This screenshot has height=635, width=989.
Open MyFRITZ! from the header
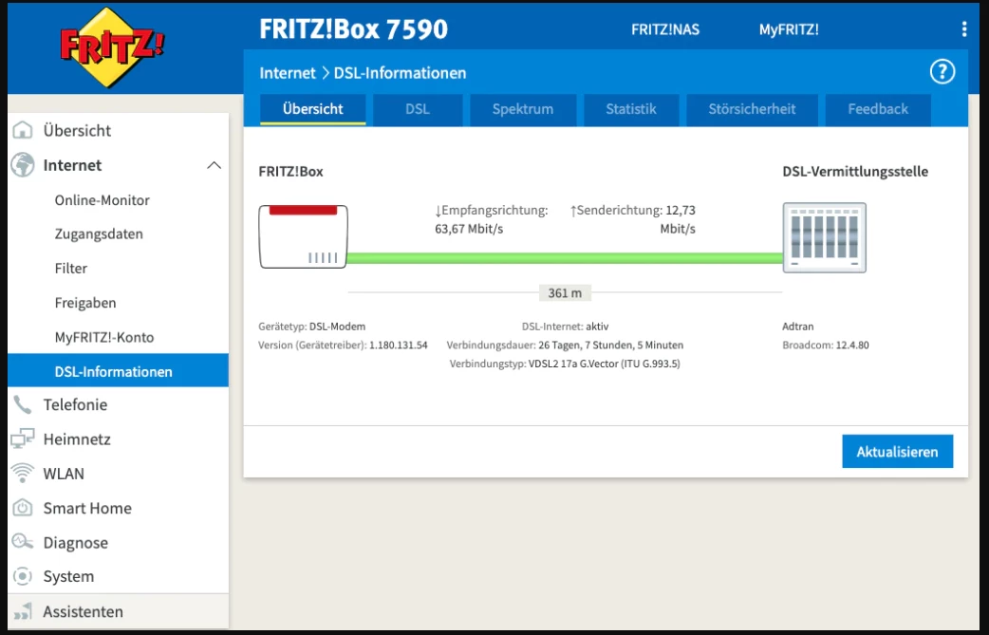point(789,29)
